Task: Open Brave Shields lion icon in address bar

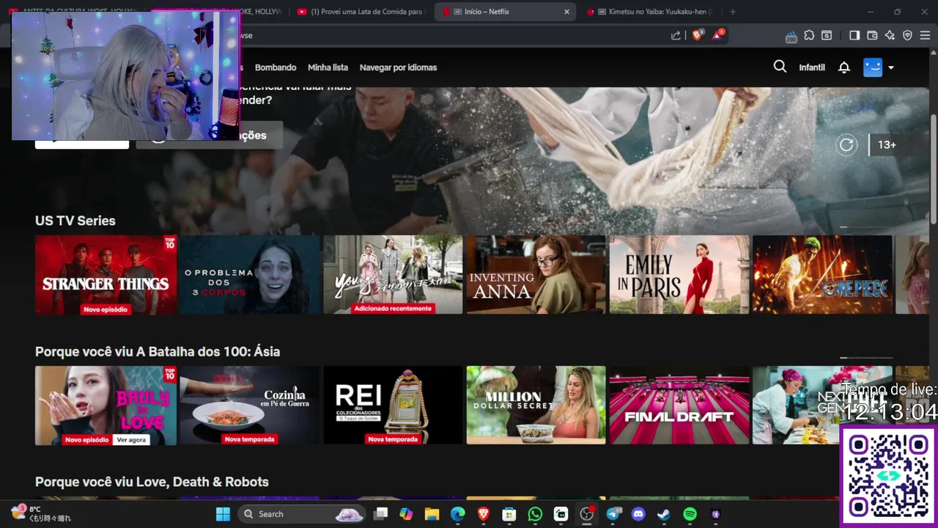Action: click(x=698, y=34)
